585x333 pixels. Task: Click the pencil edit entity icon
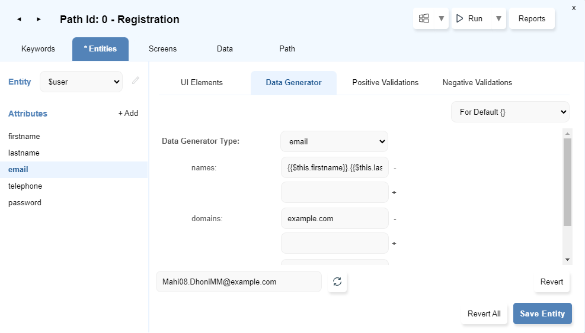pyautogui.click(x=136, y=81)
